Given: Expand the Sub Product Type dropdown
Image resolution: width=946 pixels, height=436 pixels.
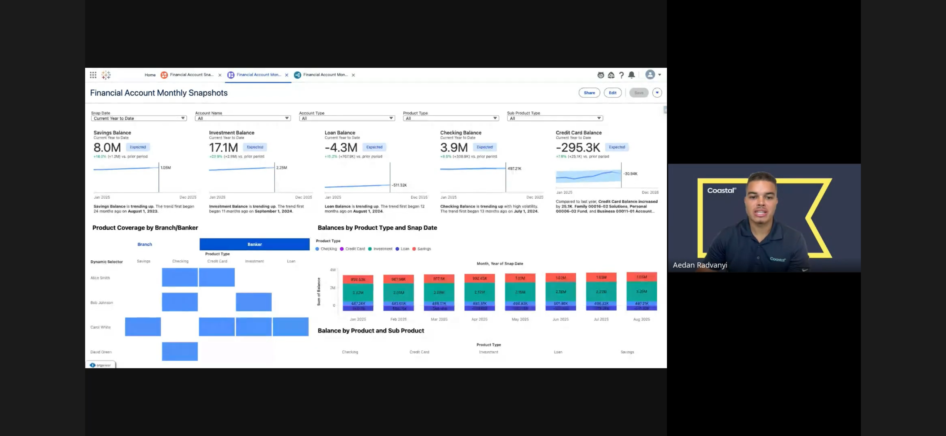Looking at the screenshot, I should [555, 118].
